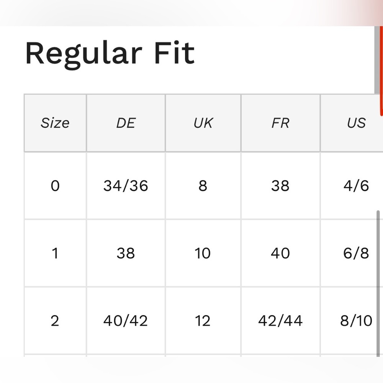Select the Size column header
The image size is (383, 383).
coord(55,123)
